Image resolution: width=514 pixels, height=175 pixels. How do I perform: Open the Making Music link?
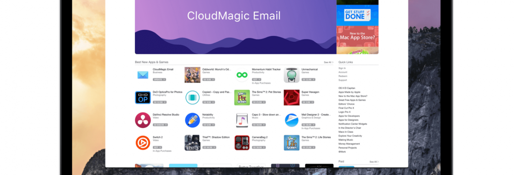click(x=345, y=140)
